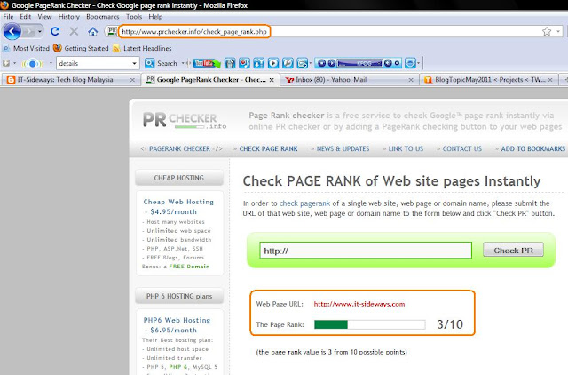Click the toolbar media player progress bar

359,63
